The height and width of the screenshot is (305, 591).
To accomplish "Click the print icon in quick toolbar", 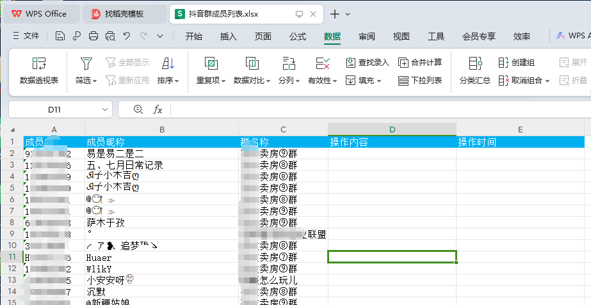I will 93,36.
